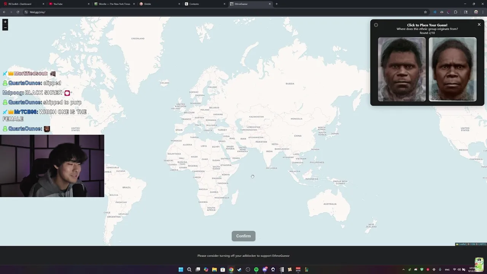View site information icon in address bar

pyautogui.click(x=26, y=12)
